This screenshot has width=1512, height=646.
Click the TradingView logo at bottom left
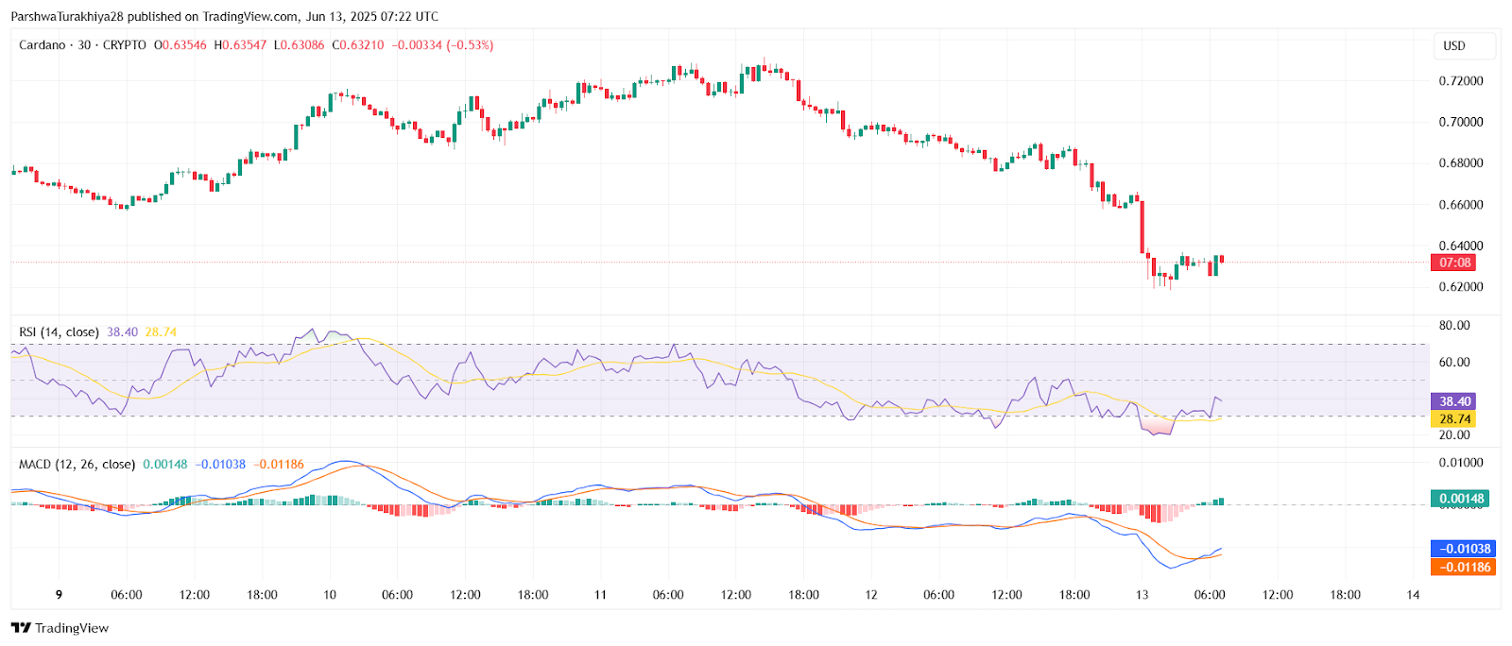pos(60,628)
